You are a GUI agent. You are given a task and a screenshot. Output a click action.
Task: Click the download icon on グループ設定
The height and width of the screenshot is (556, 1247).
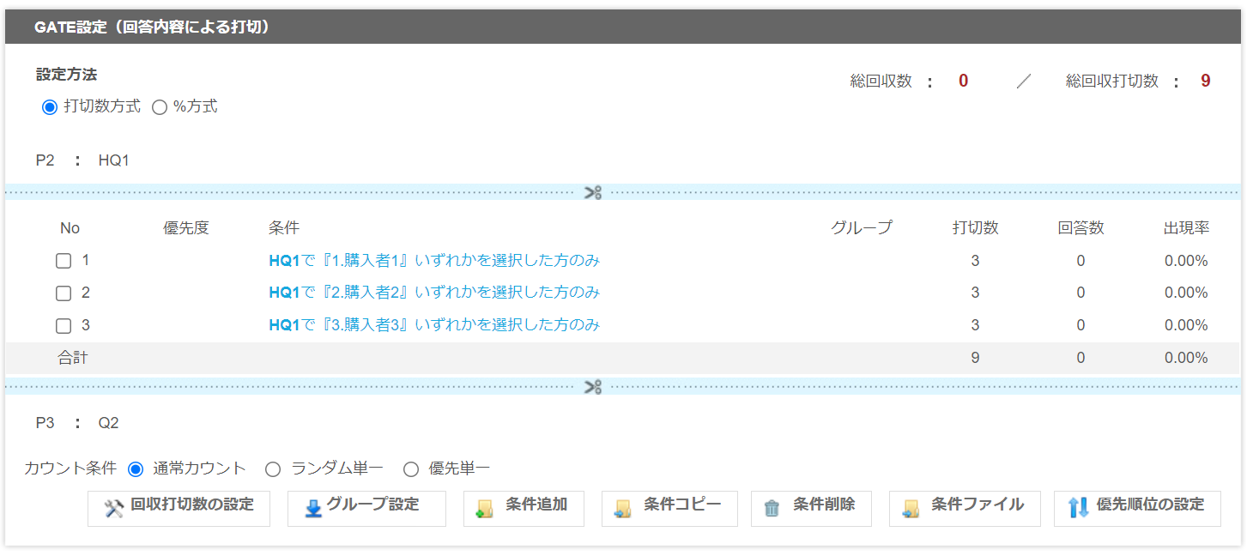coord(313,509)
